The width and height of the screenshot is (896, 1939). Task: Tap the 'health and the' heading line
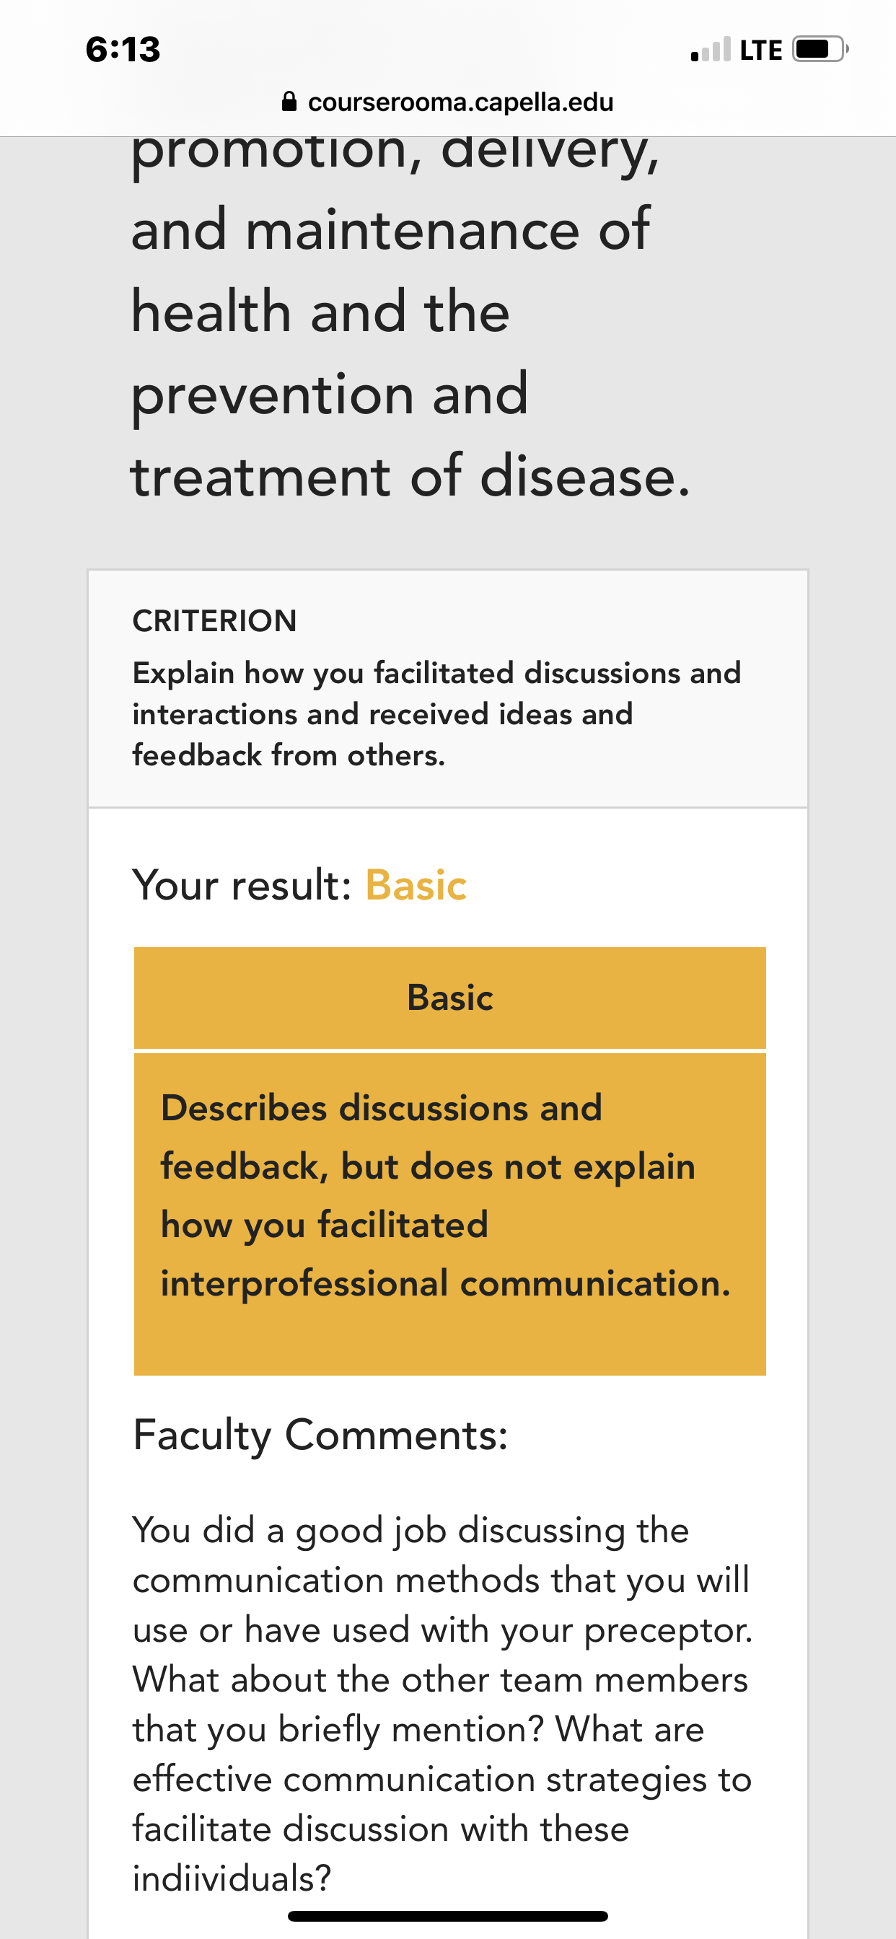(x=321, y=312)
